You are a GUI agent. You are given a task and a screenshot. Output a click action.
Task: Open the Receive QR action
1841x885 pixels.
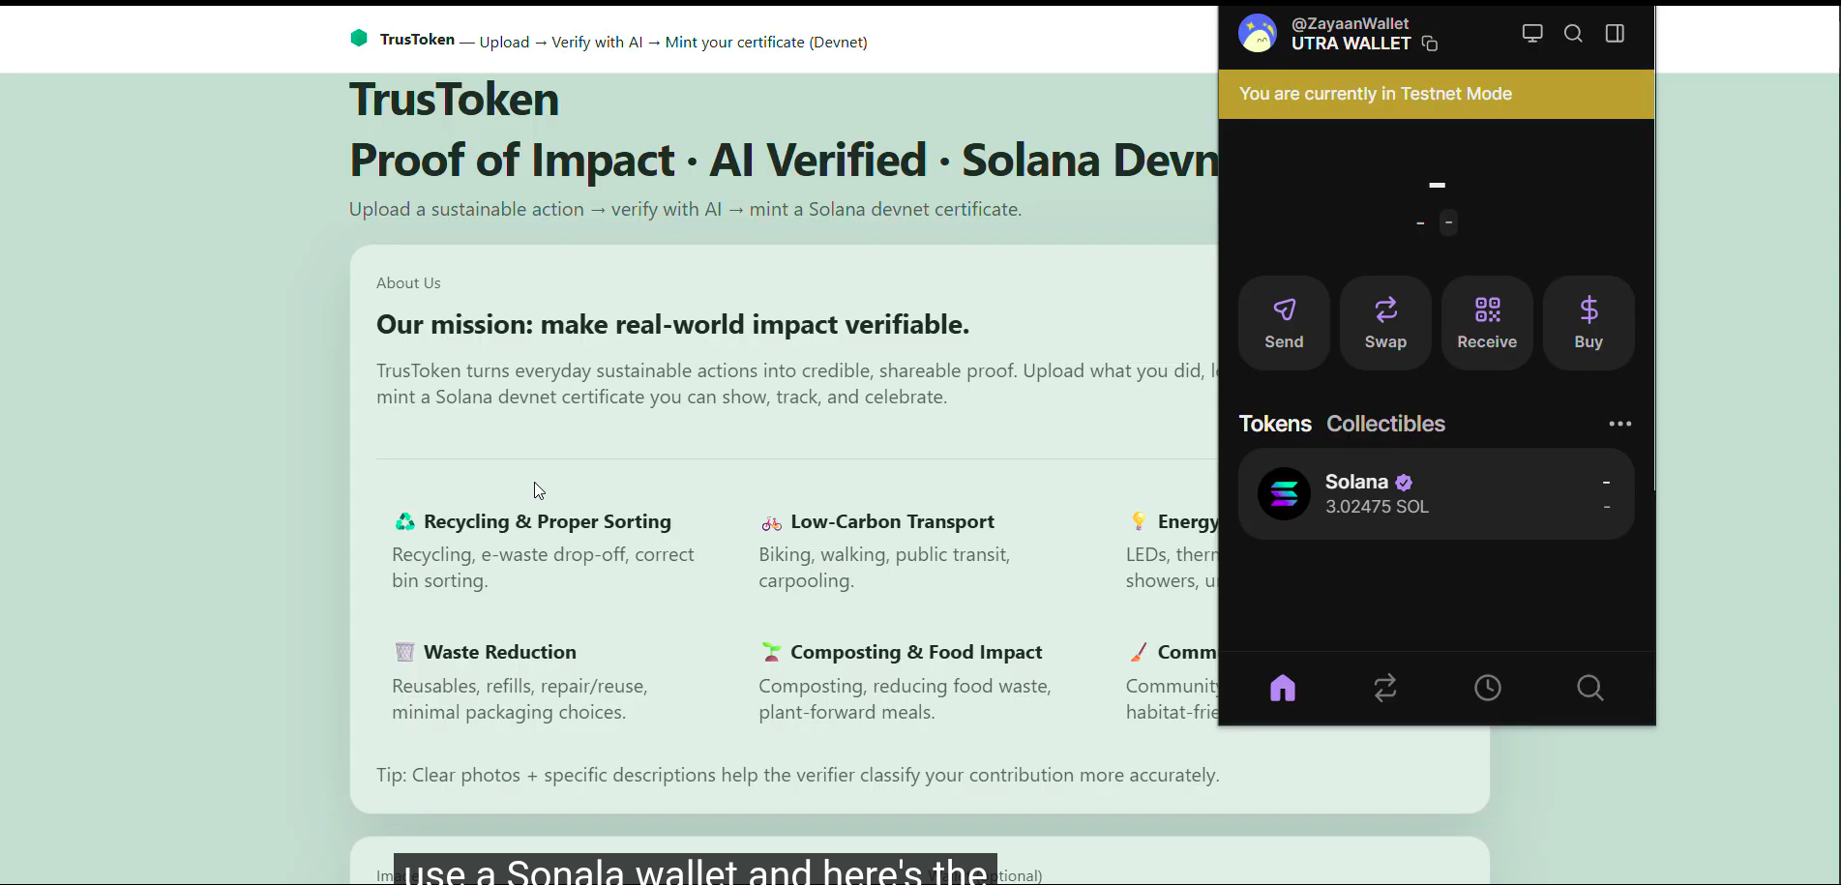coord(1487,323)
